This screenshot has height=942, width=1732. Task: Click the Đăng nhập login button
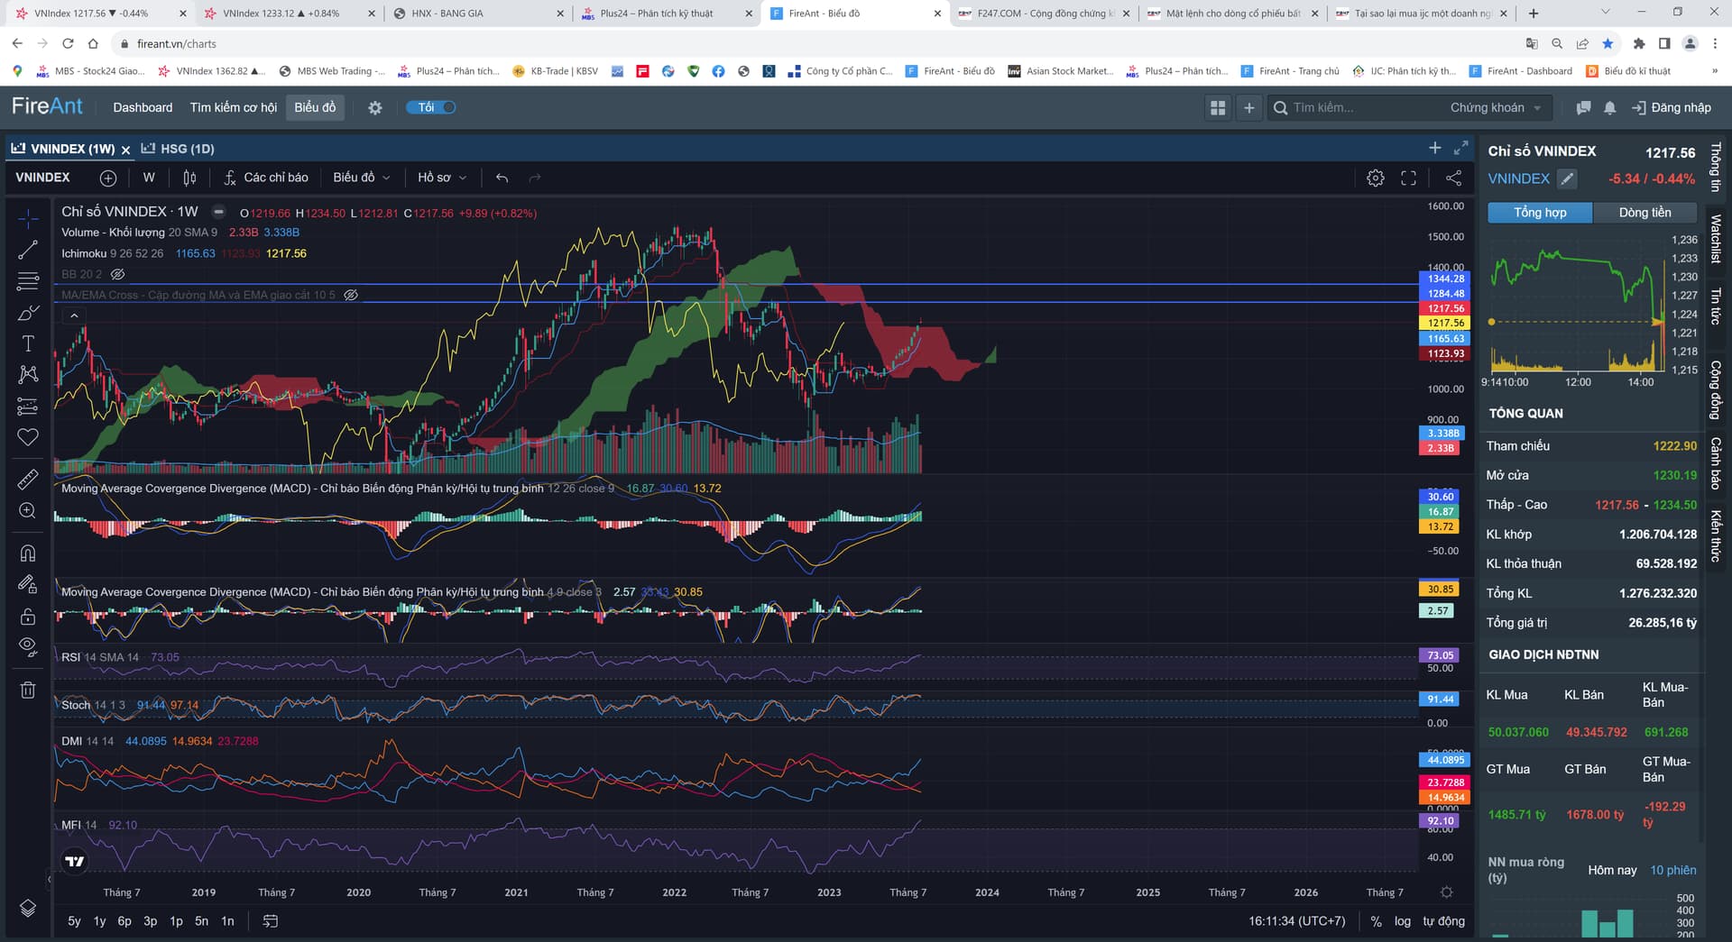point(1672,107)
